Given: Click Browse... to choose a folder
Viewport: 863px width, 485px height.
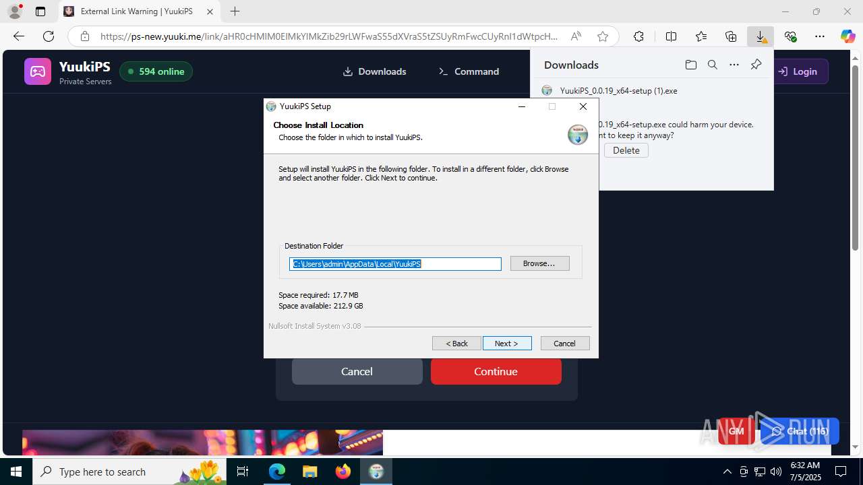Looking at the screenshot, I should click(x=539, y=263).
